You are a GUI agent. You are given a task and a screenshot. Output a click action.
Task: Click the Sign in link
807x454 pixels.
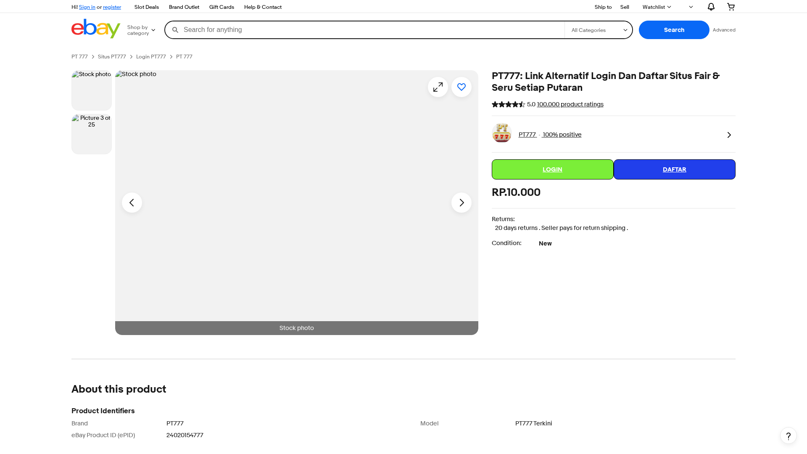tap(87, 7)
